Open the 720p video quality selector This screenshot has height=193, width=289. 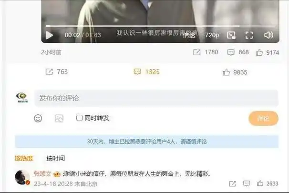tap(212, 35)
